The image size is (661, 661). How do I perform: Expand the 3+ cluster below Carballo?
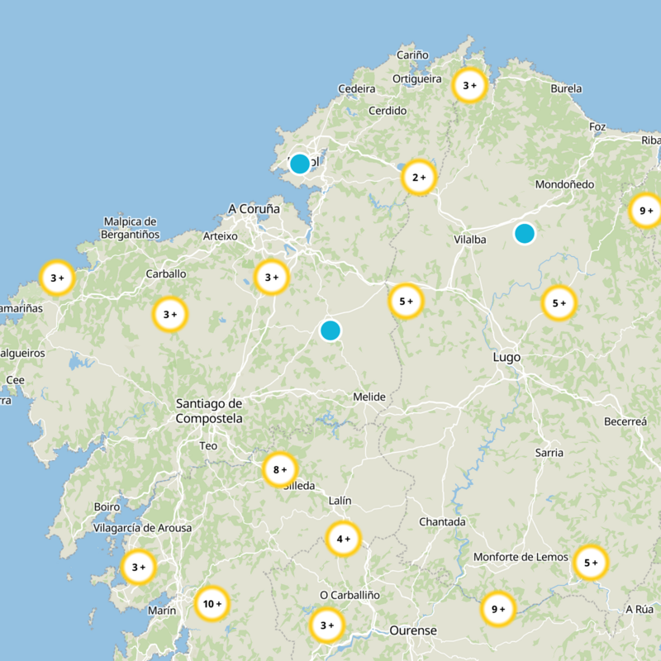pyautogui.click(x=170, y=315)
